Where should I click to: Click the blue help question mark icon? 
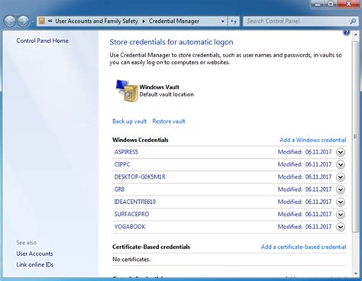click(346, 33)
